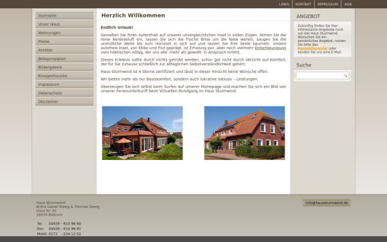Open AGB in the top bar
The height and width of the screenshot is (242, 387).
(348, 5)
